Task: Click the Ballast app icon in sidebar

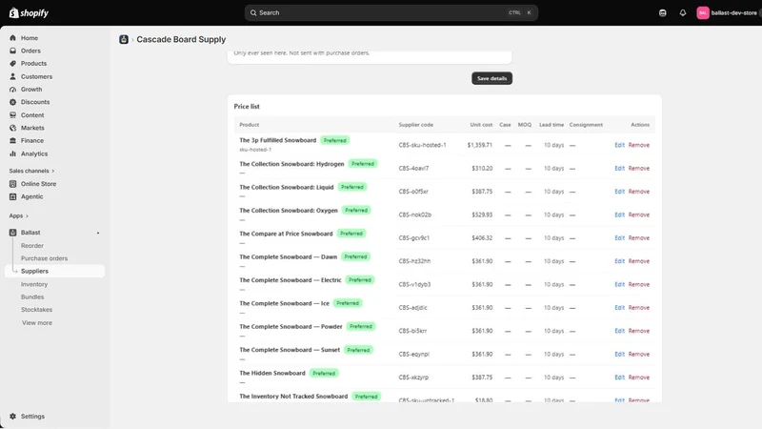Action: (x=12, y=233)
